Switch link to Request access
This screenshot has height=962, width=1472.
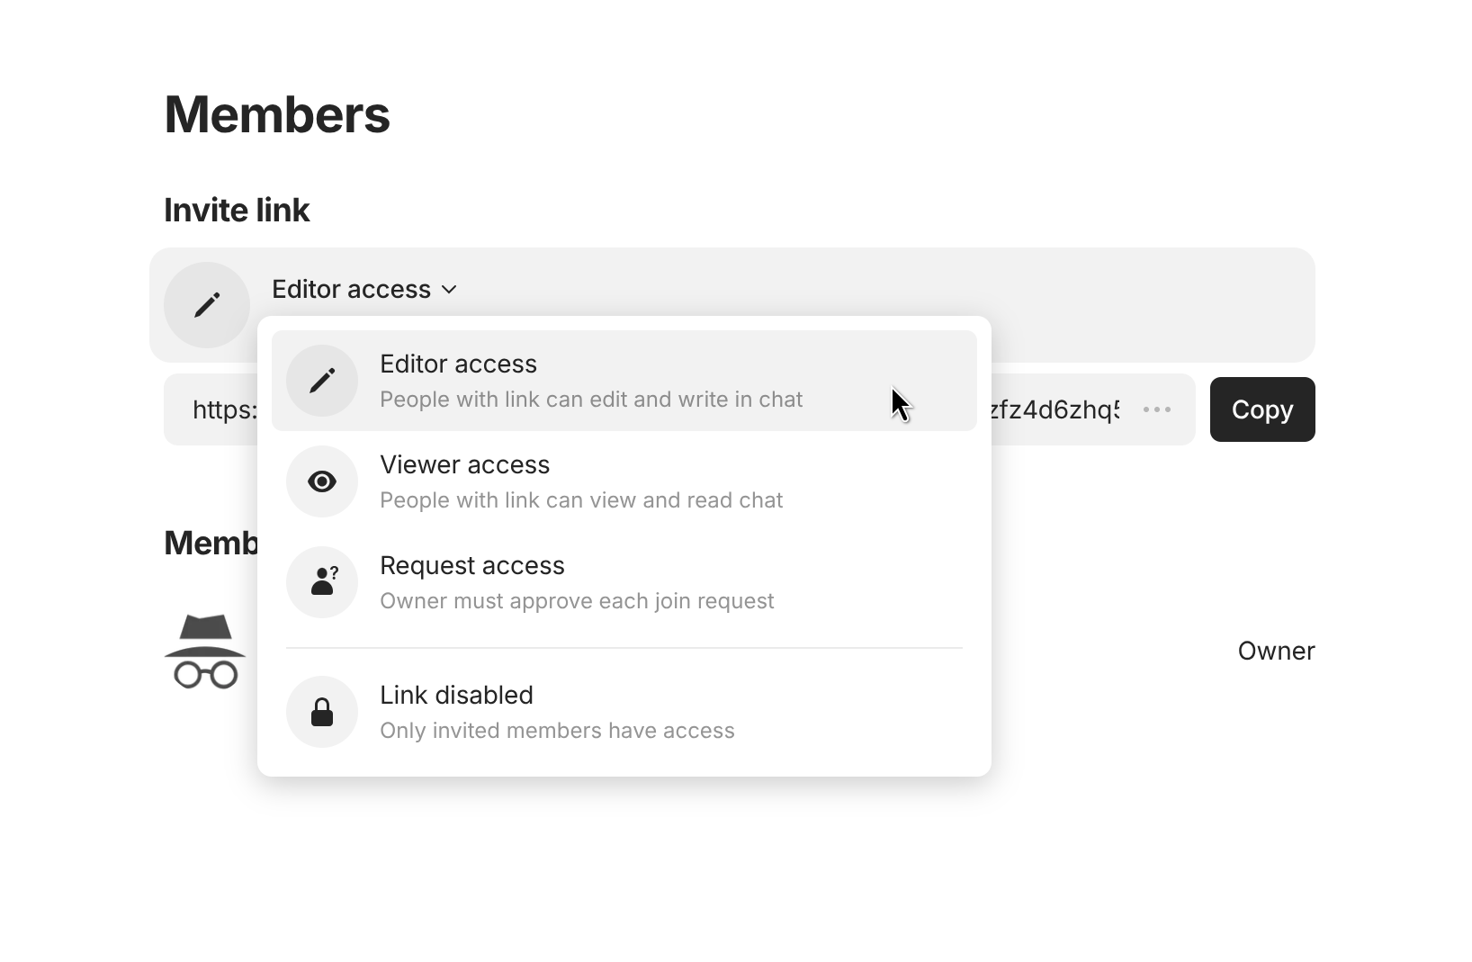(471, 566)
